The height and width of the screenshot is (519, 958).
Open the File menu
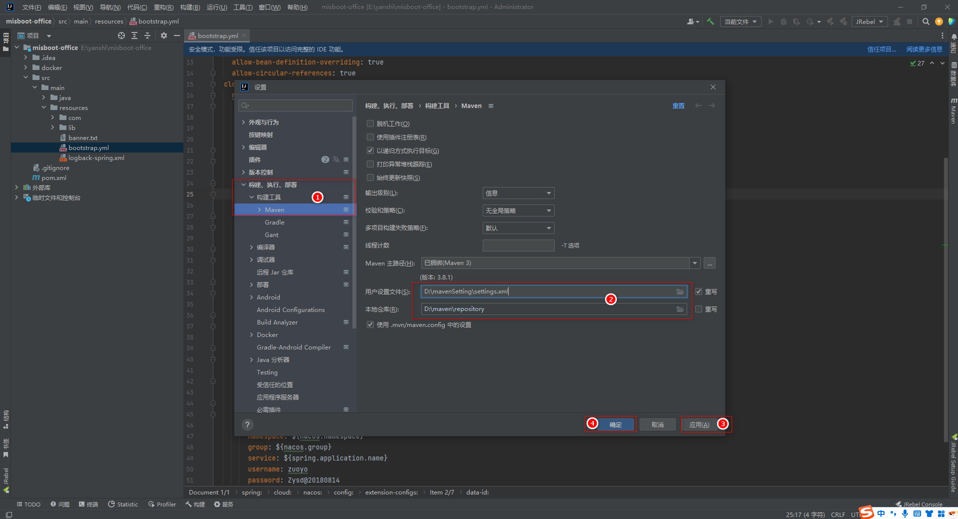point(31,7)
